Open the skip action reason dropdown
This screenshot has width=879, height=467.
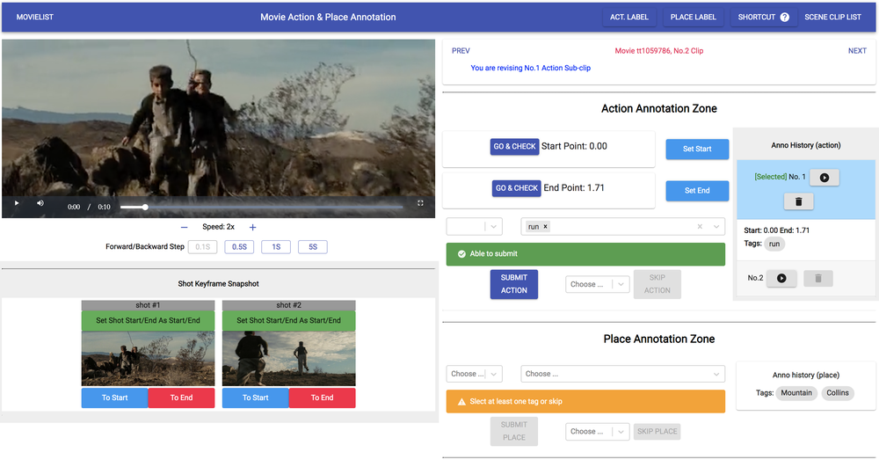(x=598, y=284)
